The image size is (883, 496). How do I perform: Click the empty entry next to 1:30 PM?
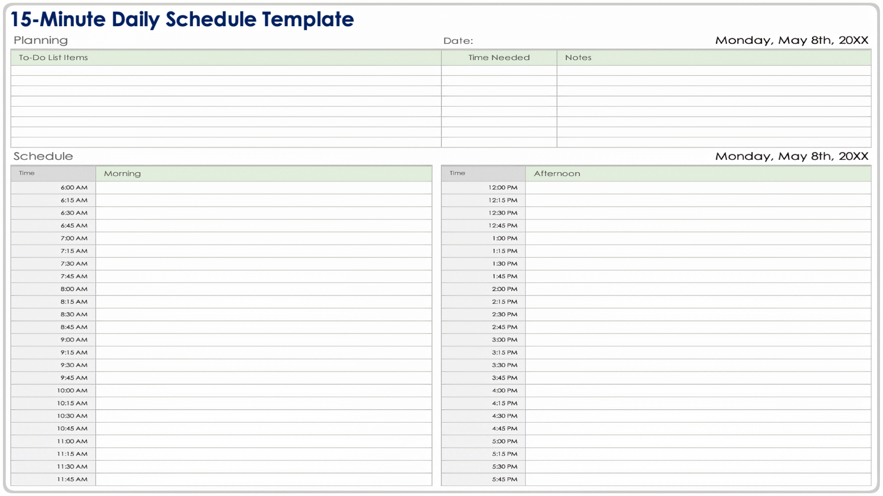click(x=698, y=264)
